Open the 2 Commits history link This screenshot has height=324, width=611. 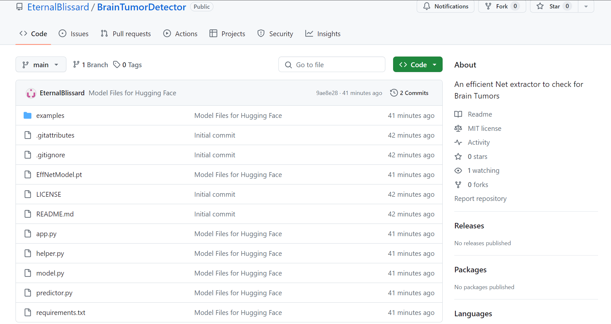pos(409,93)
